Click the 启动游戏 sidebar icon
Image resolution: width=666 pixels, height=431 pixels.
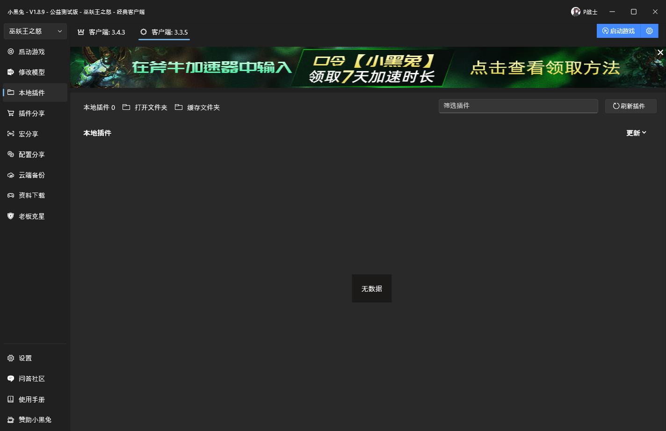(x=11, y=52)
